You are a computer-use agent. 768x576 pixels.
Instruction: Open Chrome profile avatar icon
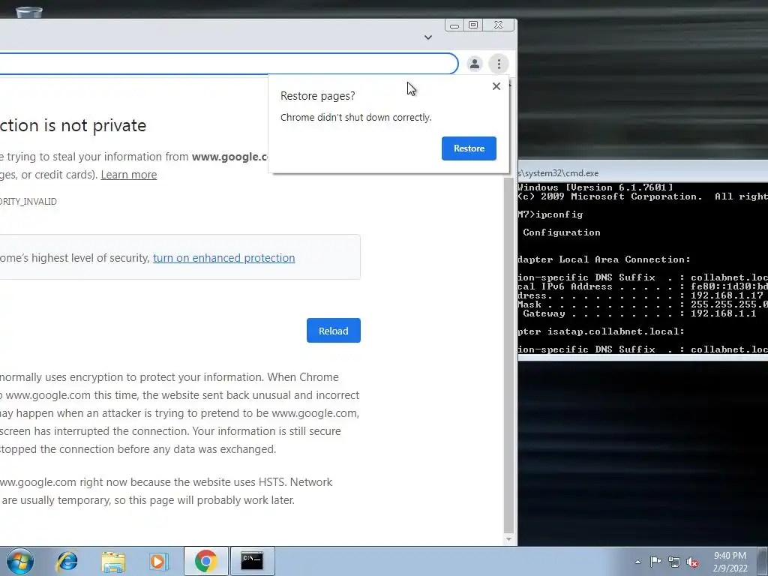(474, 64)
